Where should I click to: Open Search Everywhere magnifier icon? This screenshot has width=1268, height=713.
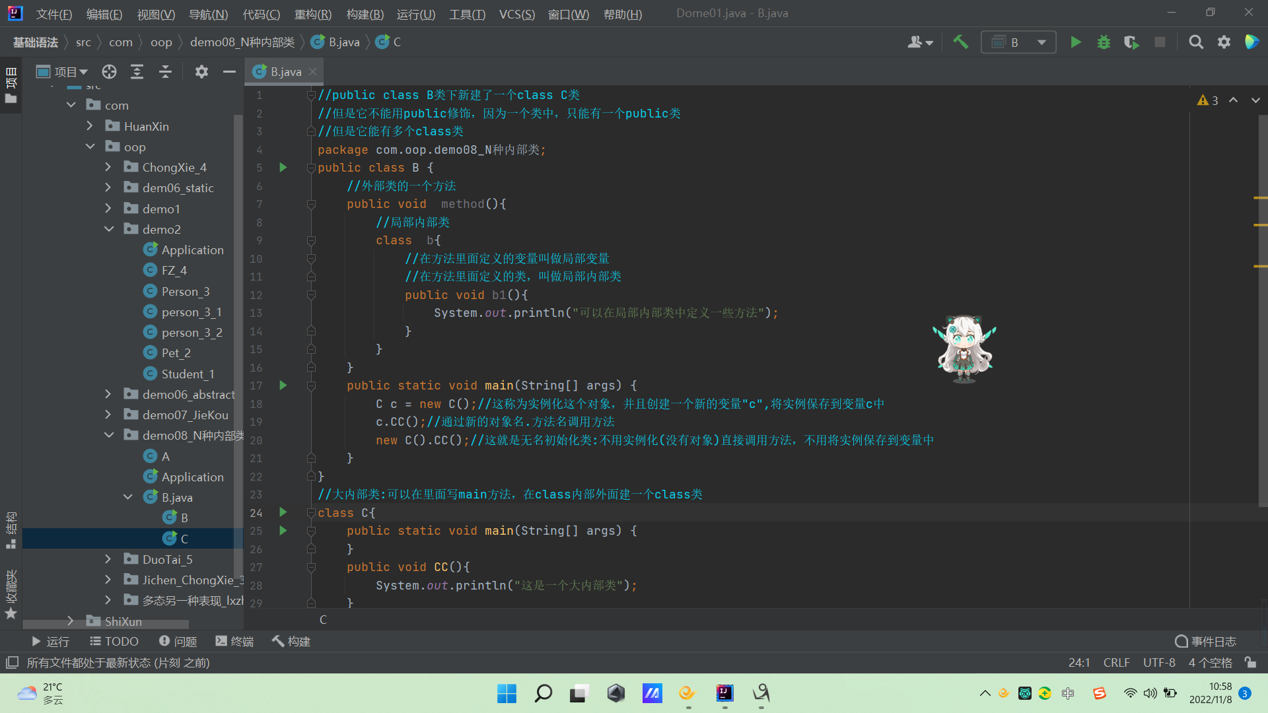(x=1195, y=42)
